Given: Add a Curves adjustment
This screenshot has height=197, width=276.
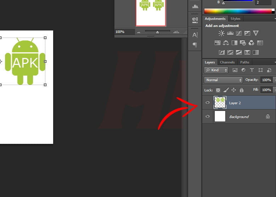Looking at the screenshot, I should (x=239, y=33).
